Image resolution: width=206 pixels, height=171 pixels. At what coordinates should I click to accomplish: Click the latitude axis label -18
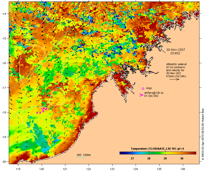(x=4, y=112)
